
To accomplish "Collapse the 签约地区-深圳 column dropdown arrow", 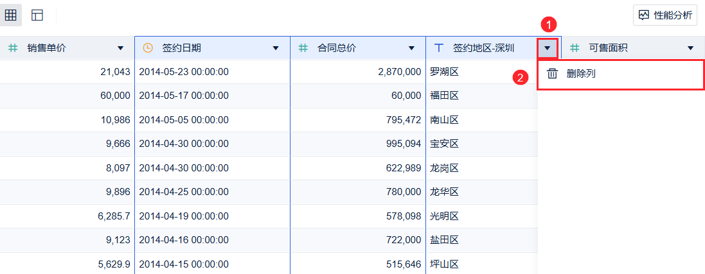I will tap(547, 47).
